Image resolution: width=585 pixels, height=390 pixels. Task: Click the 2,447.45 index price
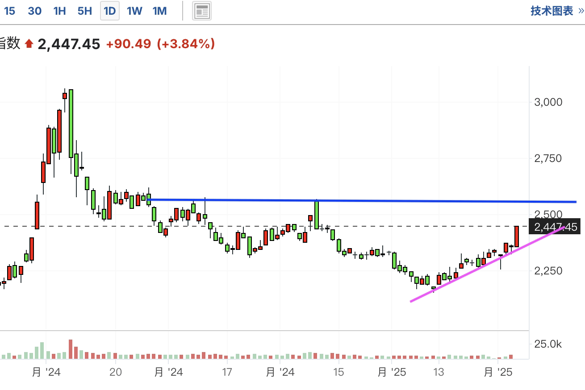click(x=69, y=44)
